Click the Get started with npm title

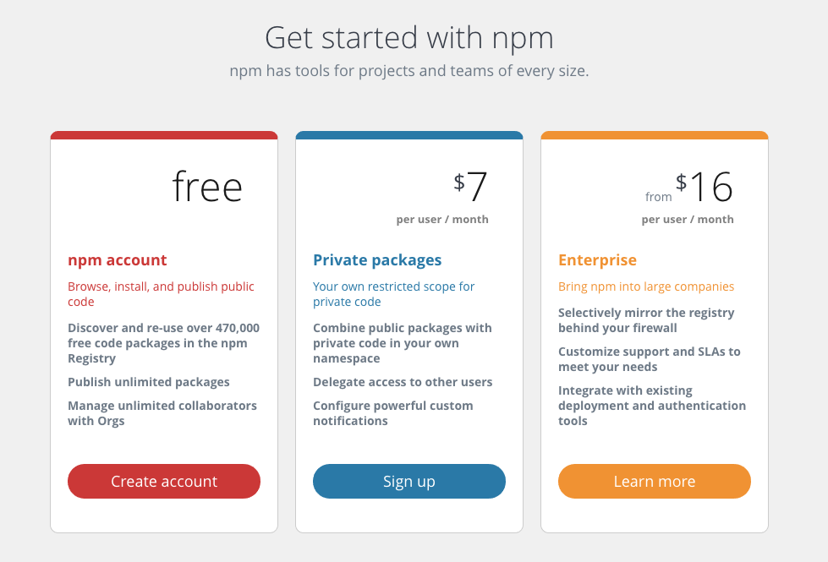[409, 38]
